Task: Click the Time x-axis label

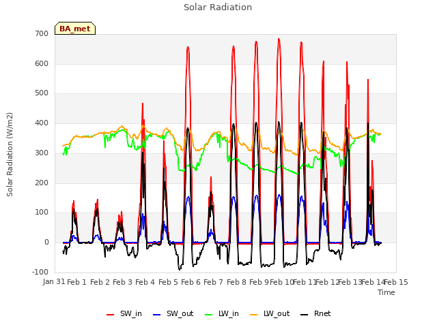Action: 386,292
